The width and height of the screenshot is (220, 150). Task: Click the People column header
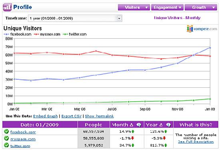(x=94, y=125)
